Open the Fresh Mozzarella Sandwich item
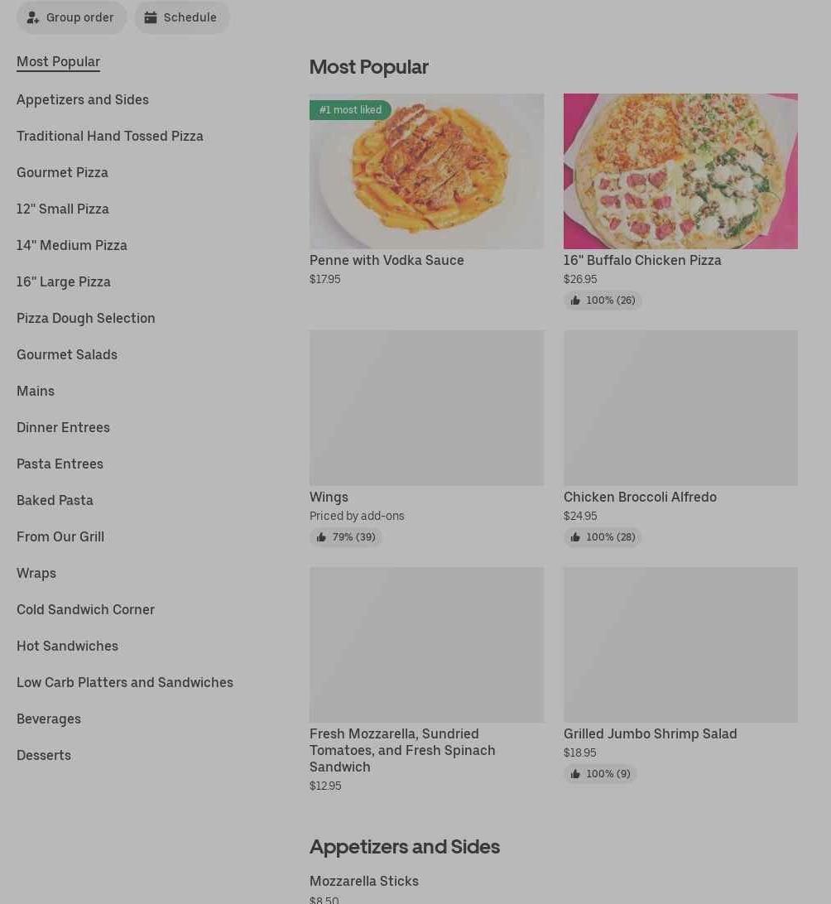 click(x=402, y=750)
